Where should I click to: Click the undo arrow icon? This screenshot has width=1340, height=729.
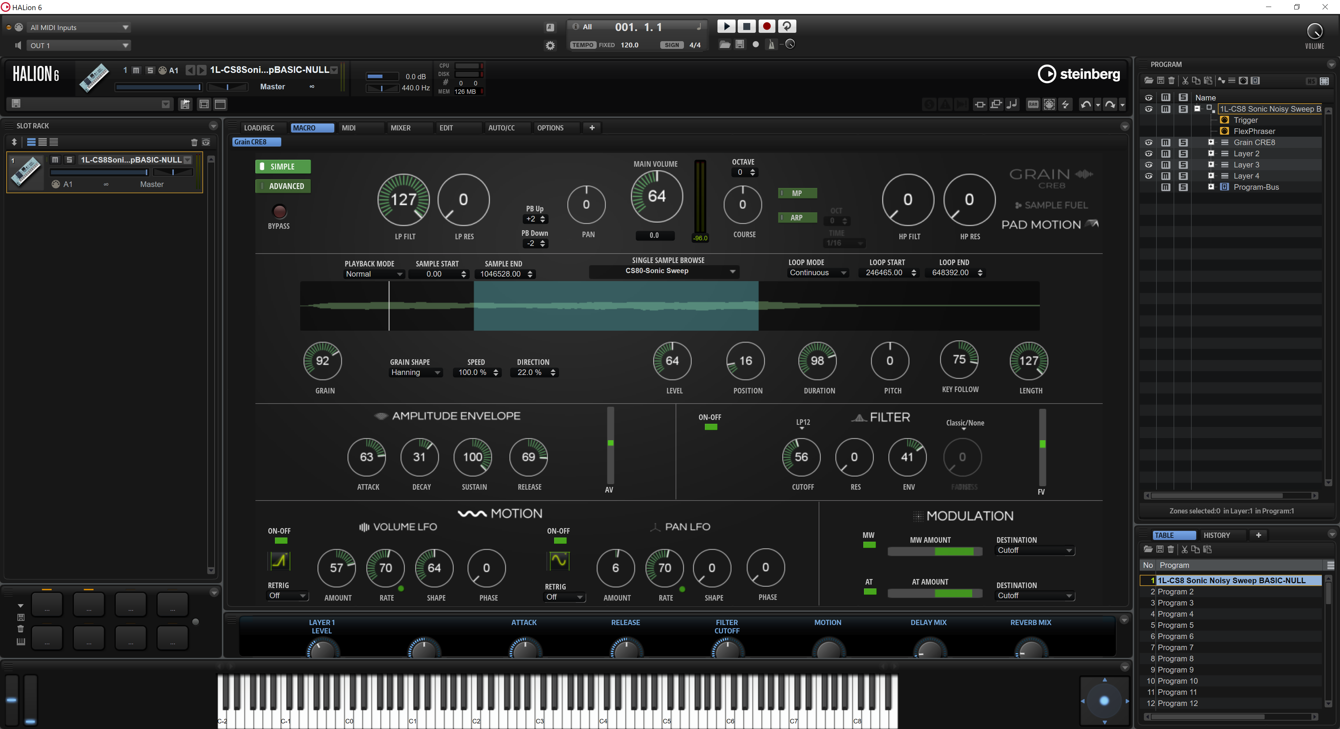click(x=1086, y=105)
